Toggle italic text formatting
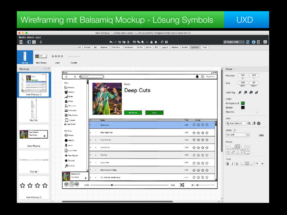 (232, 163)
